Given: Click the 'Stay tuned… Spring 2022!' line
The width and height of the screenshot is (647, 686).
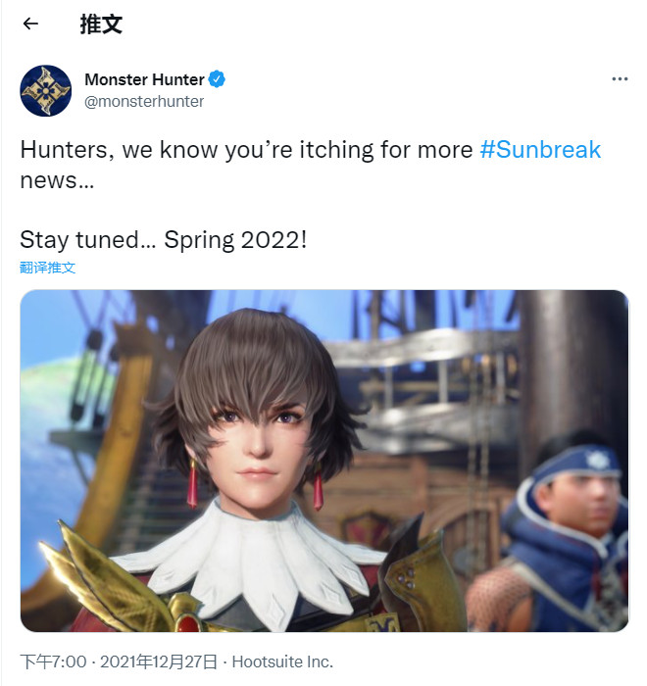Looking at the screenshot, I should pyautogui.click(x=164, y=240).
